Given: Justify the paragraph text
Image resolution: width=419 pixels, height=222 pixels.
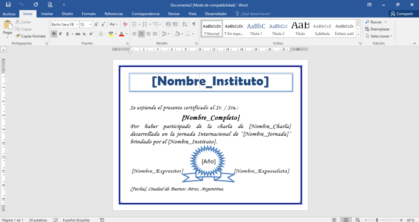Looking at the screenshot, I should tap(155, 34).
